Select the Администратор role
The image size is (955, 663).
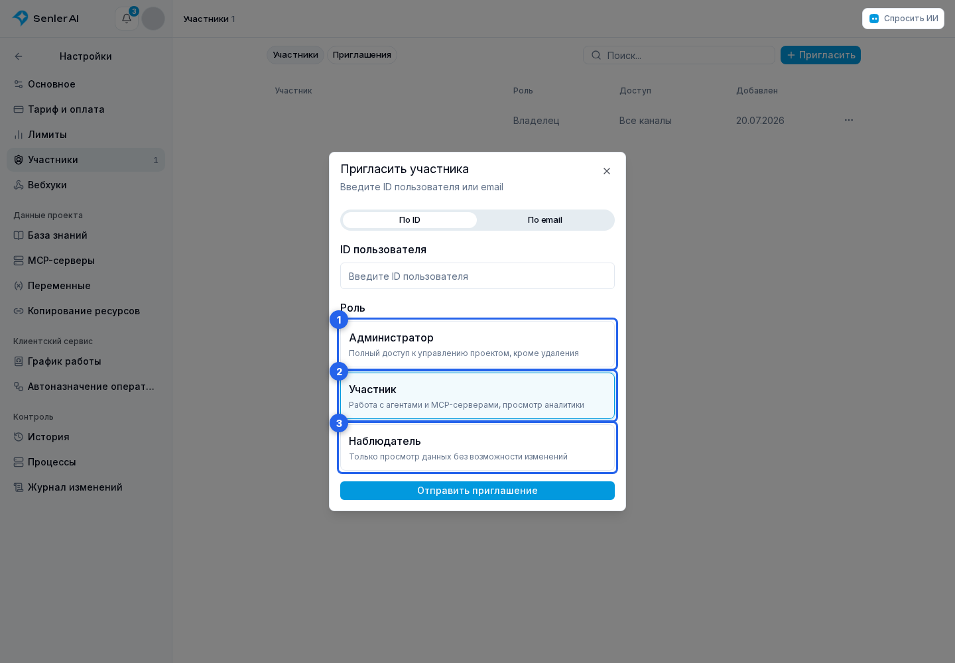click(x=477, y=344)
